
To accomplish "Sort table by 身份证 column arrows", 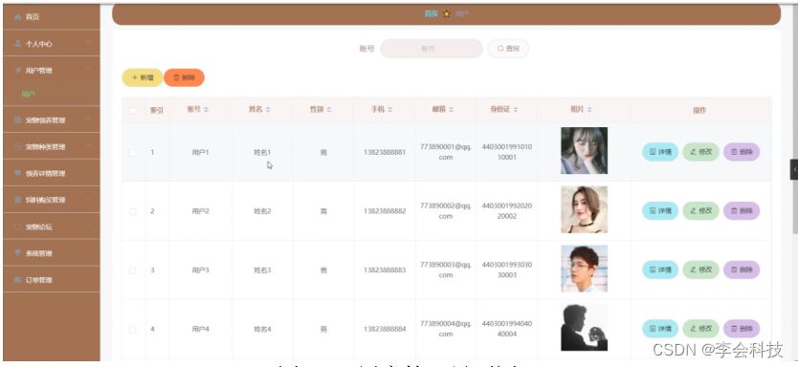I will pos(516,110).
